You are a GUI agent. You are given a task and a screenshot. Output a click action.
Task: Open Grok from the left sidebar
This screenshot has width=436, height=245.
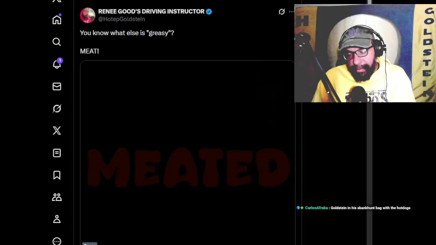[57, 109]
